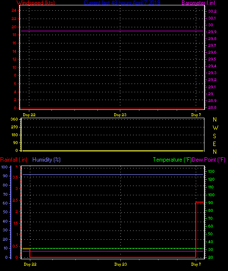Click the blue humidity line in the bottom chart
The height and width of the screenshot is (271, 228).
[x=113, y=174]
